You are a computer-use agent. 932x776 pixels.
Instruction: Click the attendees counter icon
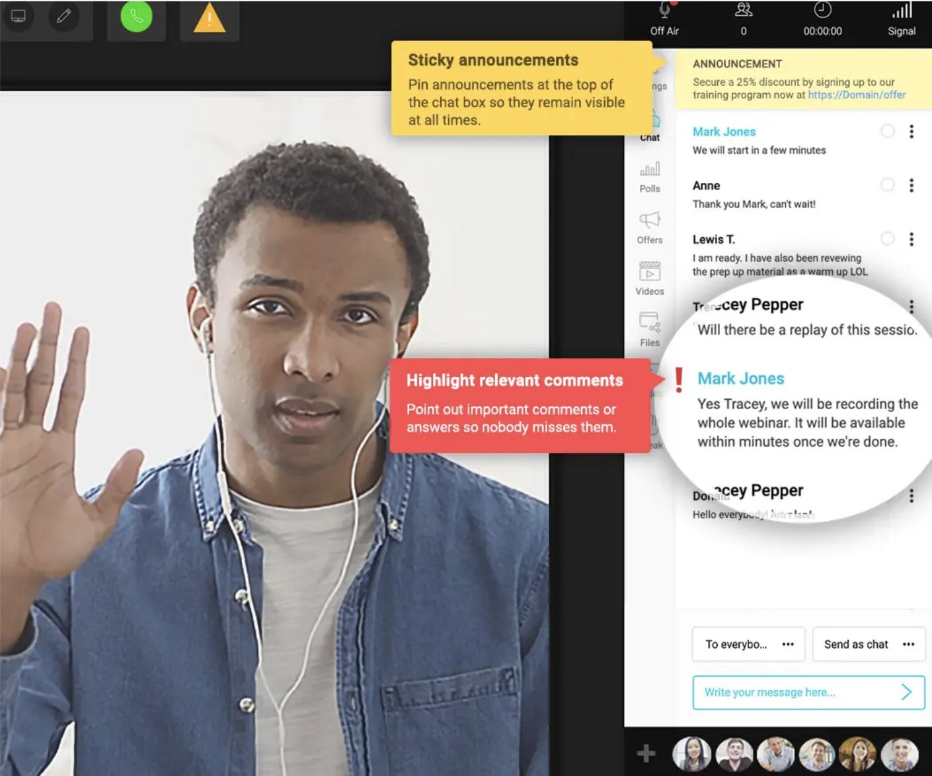(x=744, y=11)
